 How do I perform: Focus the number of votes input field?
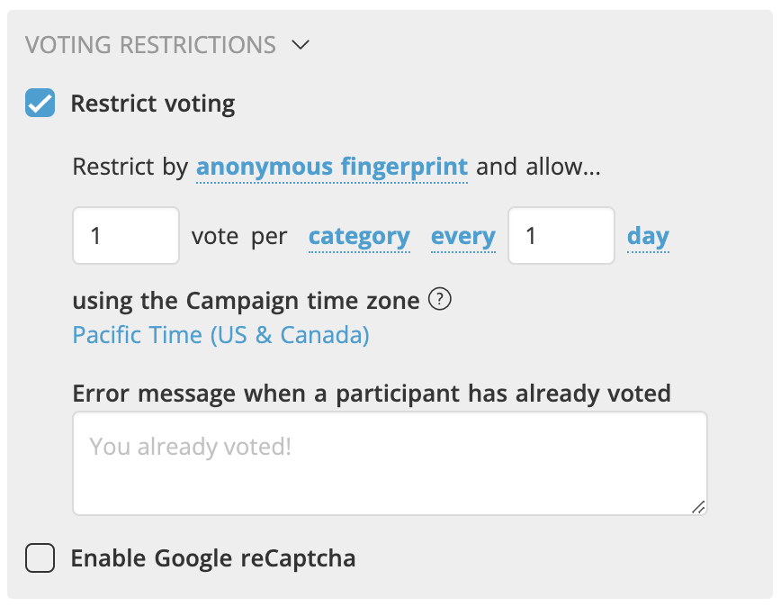tap(126, 236)
